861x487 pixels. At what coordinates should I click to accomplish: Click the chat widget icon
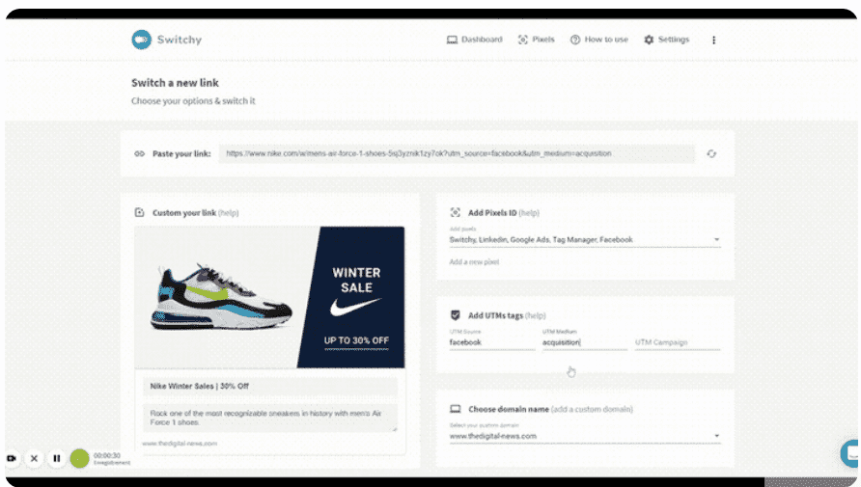851,452
